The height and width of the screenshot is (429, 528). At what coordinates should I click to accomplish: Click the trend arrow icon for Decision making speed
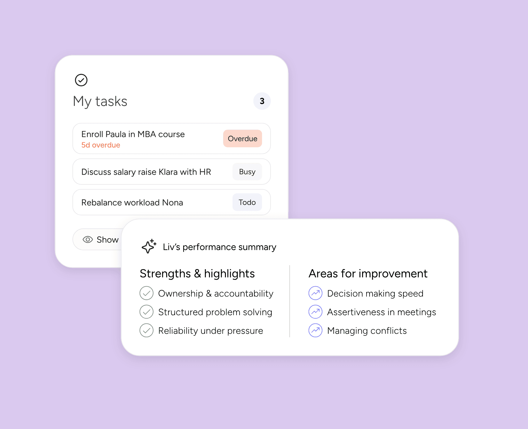[x=315, y=293]
